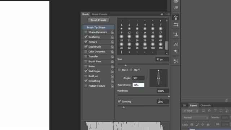
Task: Select the Brush Tip Shape section
Action: [99, 27]
